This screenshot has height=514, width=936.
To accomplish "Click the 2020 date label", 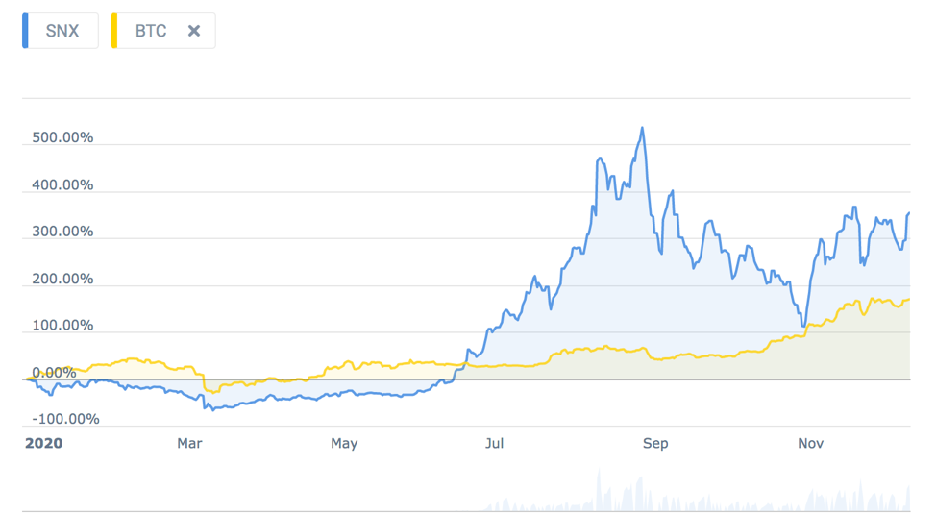I will tap(43, 443).
